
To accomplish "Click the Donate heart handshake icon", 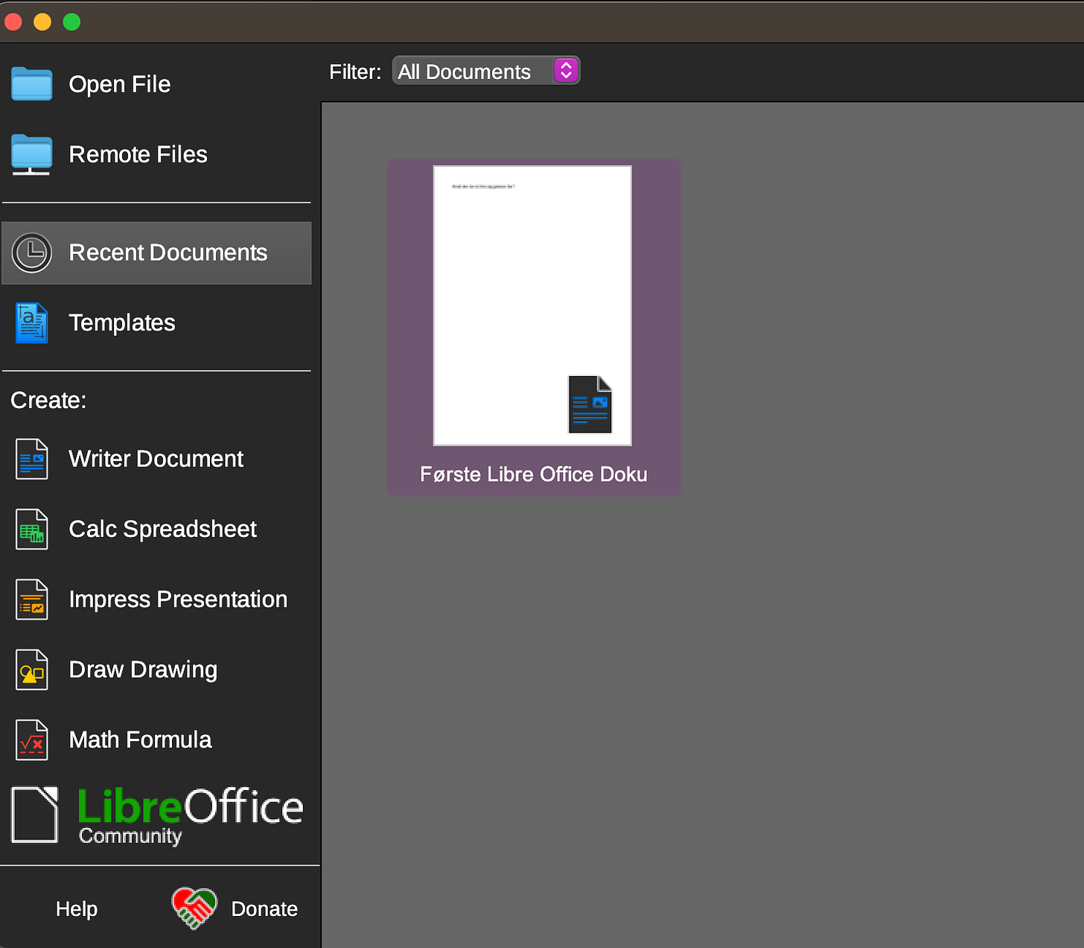I will 194,909.
